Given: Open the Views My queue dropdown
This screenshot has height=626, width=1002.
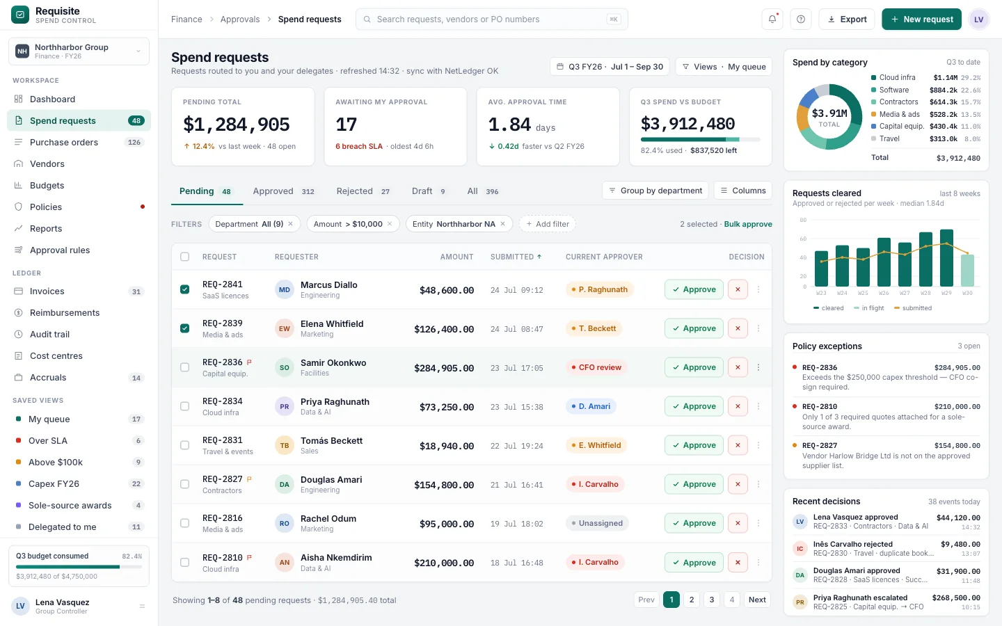Looking at the screenshot, I should [724, 67].
